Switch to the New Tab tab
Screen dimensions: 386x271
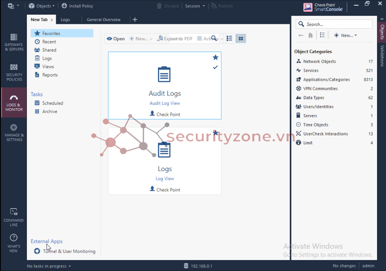pyautogui.click(x=39, y=20)
